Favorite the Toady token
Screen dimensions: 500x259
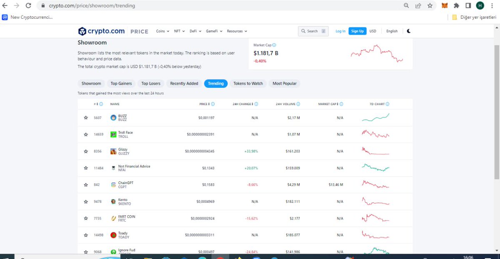tap(86, 235)
